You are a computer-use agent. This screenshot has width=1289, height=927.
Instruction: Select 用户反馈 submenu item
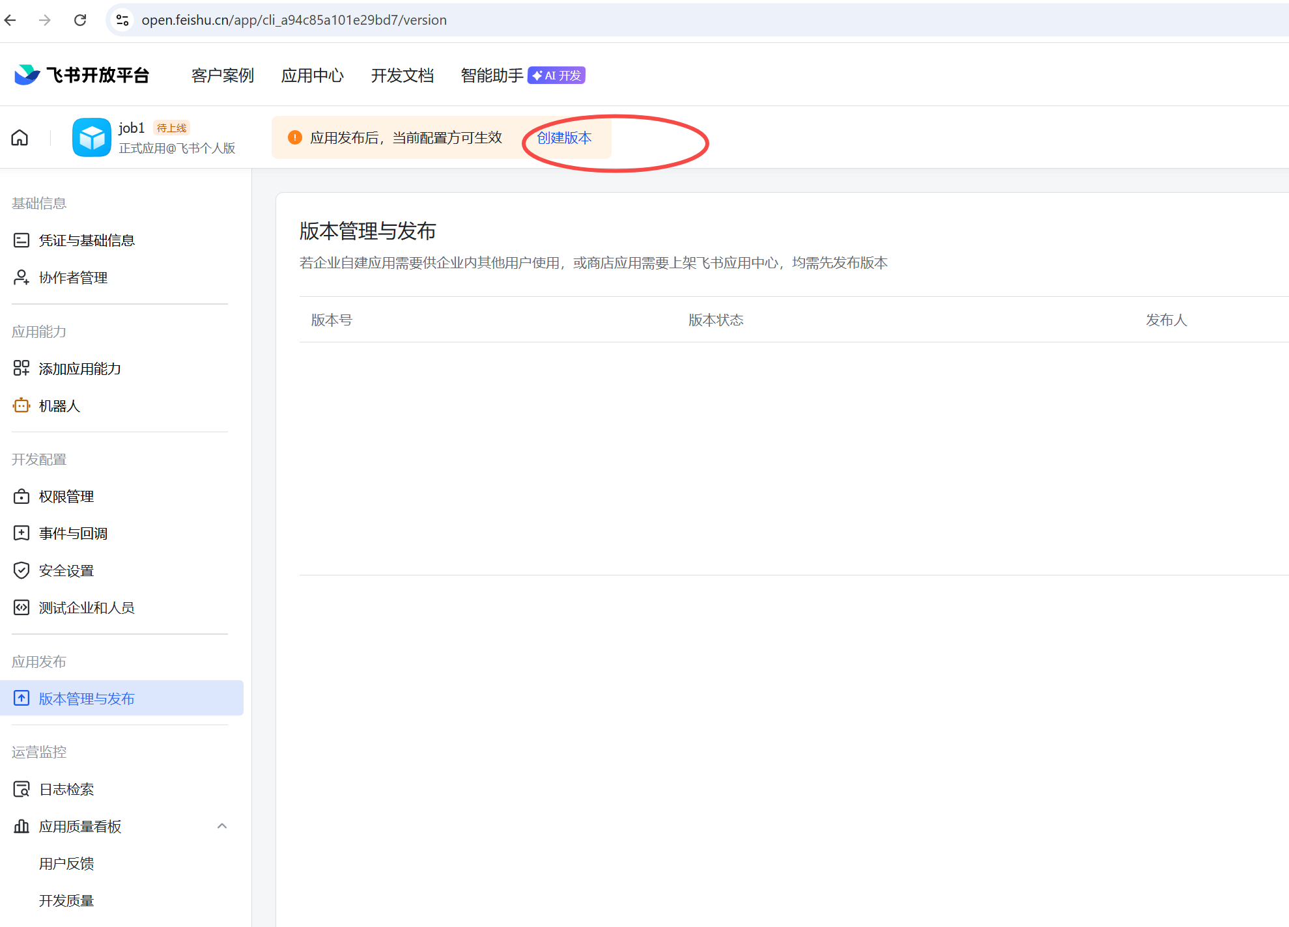click(66, 864)
